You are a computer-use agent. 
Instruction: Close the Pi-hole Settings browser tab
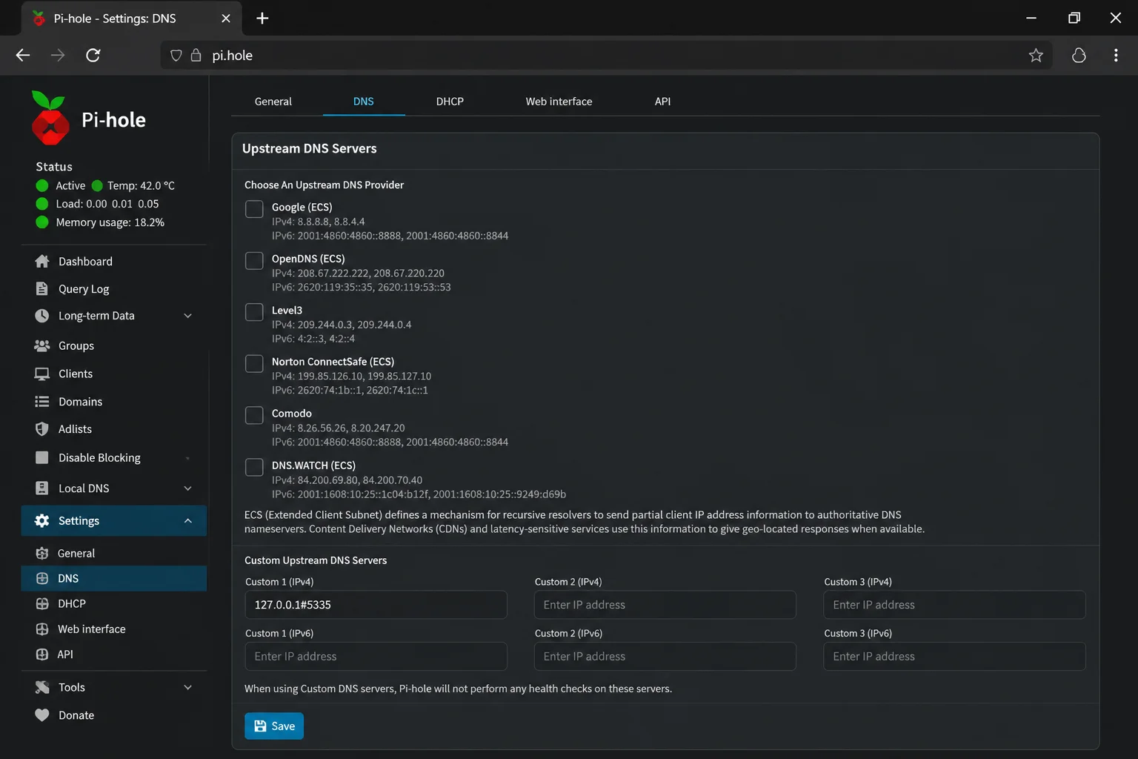226,18
